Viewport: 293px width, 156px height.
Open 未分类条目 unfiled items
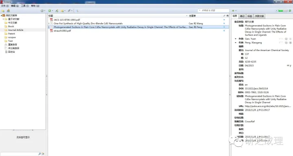14,48
